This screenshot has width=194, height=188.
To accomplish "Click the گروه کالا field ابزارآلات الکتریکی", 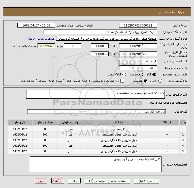I will pyautogui.click(x=96, y=112).
